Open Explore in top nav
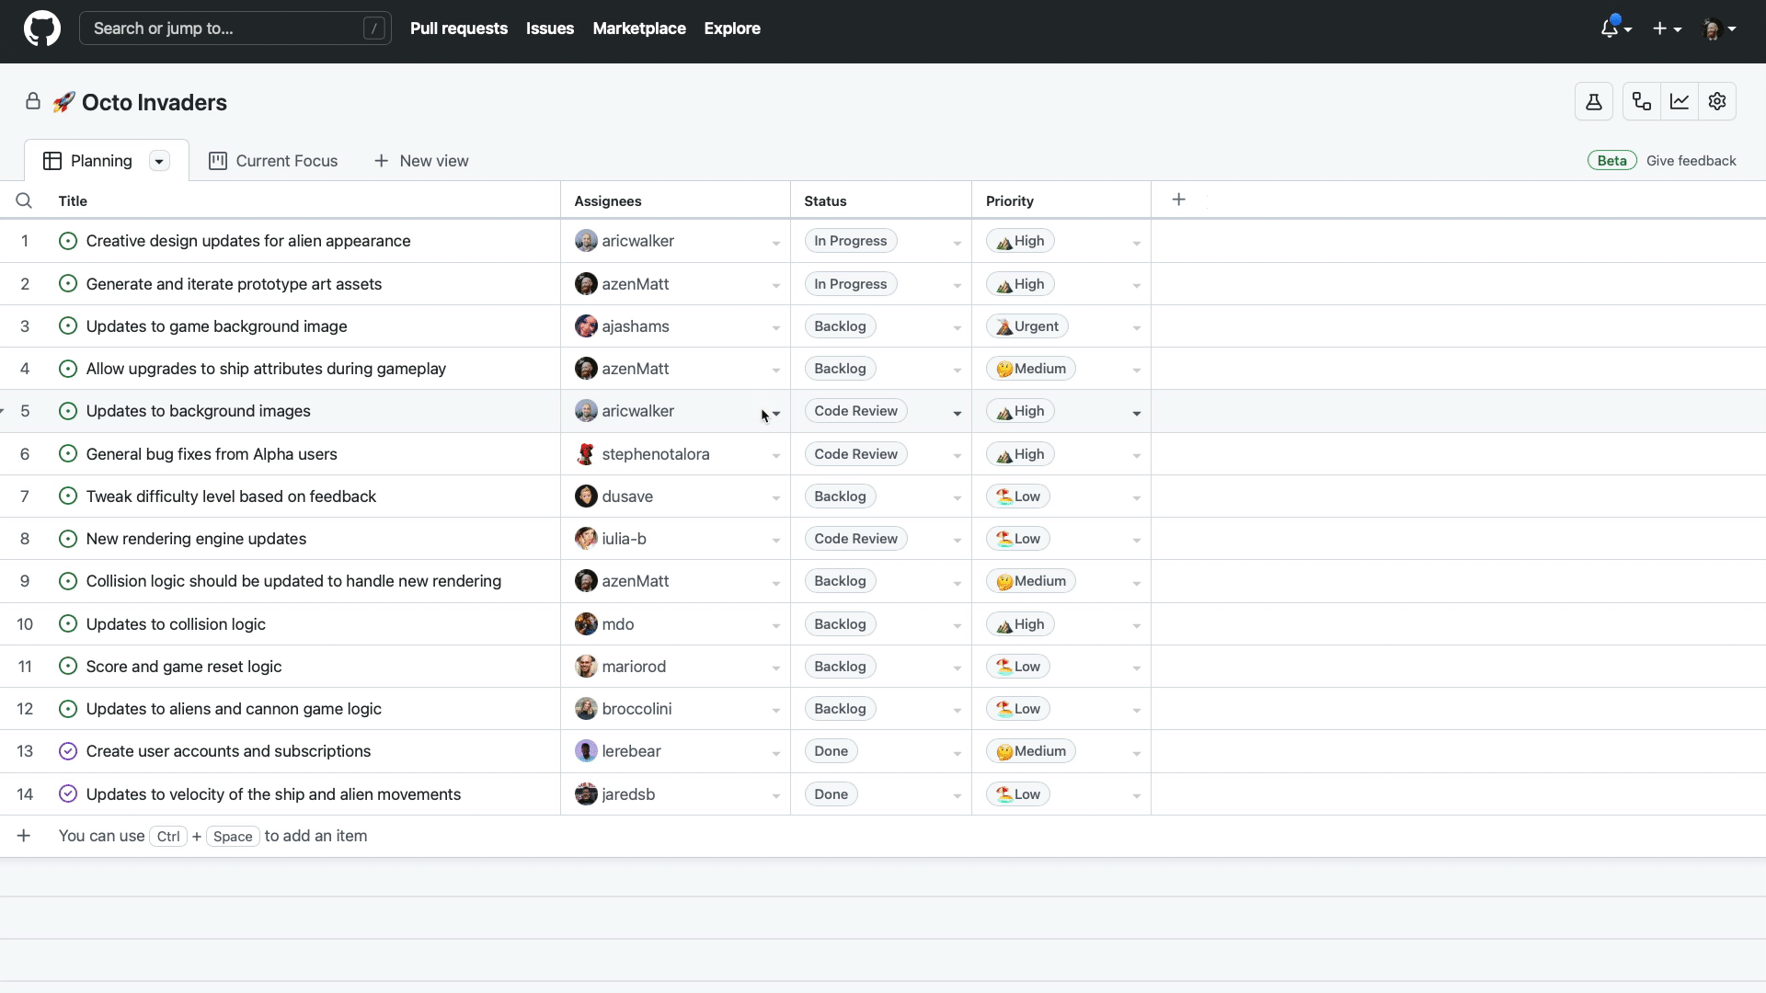This screenshot has width=1766, height=993. click(732, 29)
